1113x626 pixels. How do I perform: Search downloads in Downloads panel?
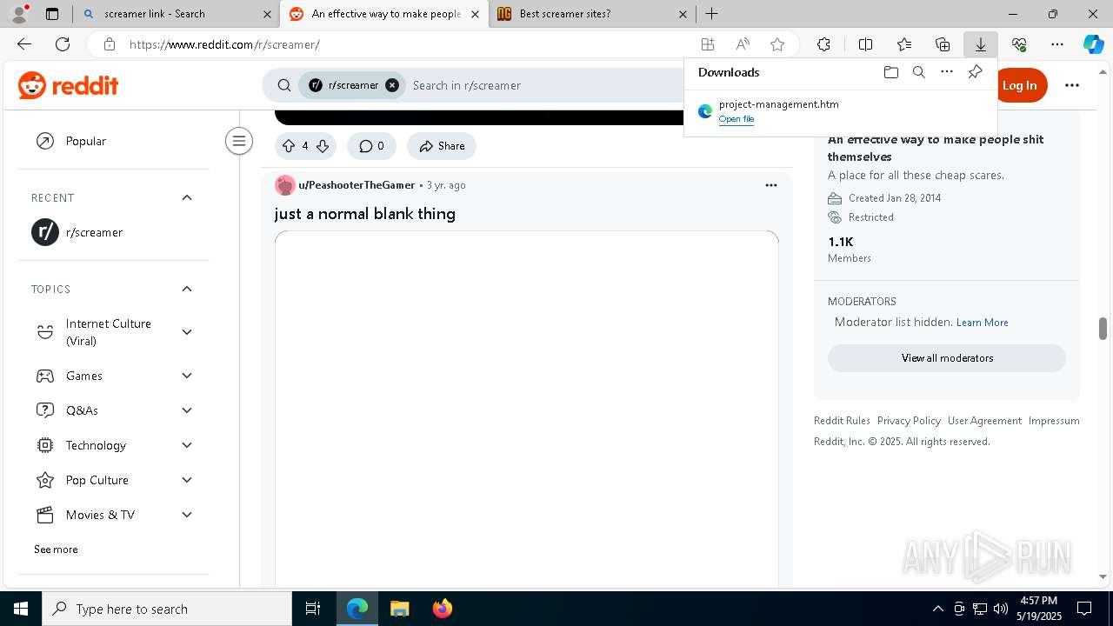tap(918, 72)
